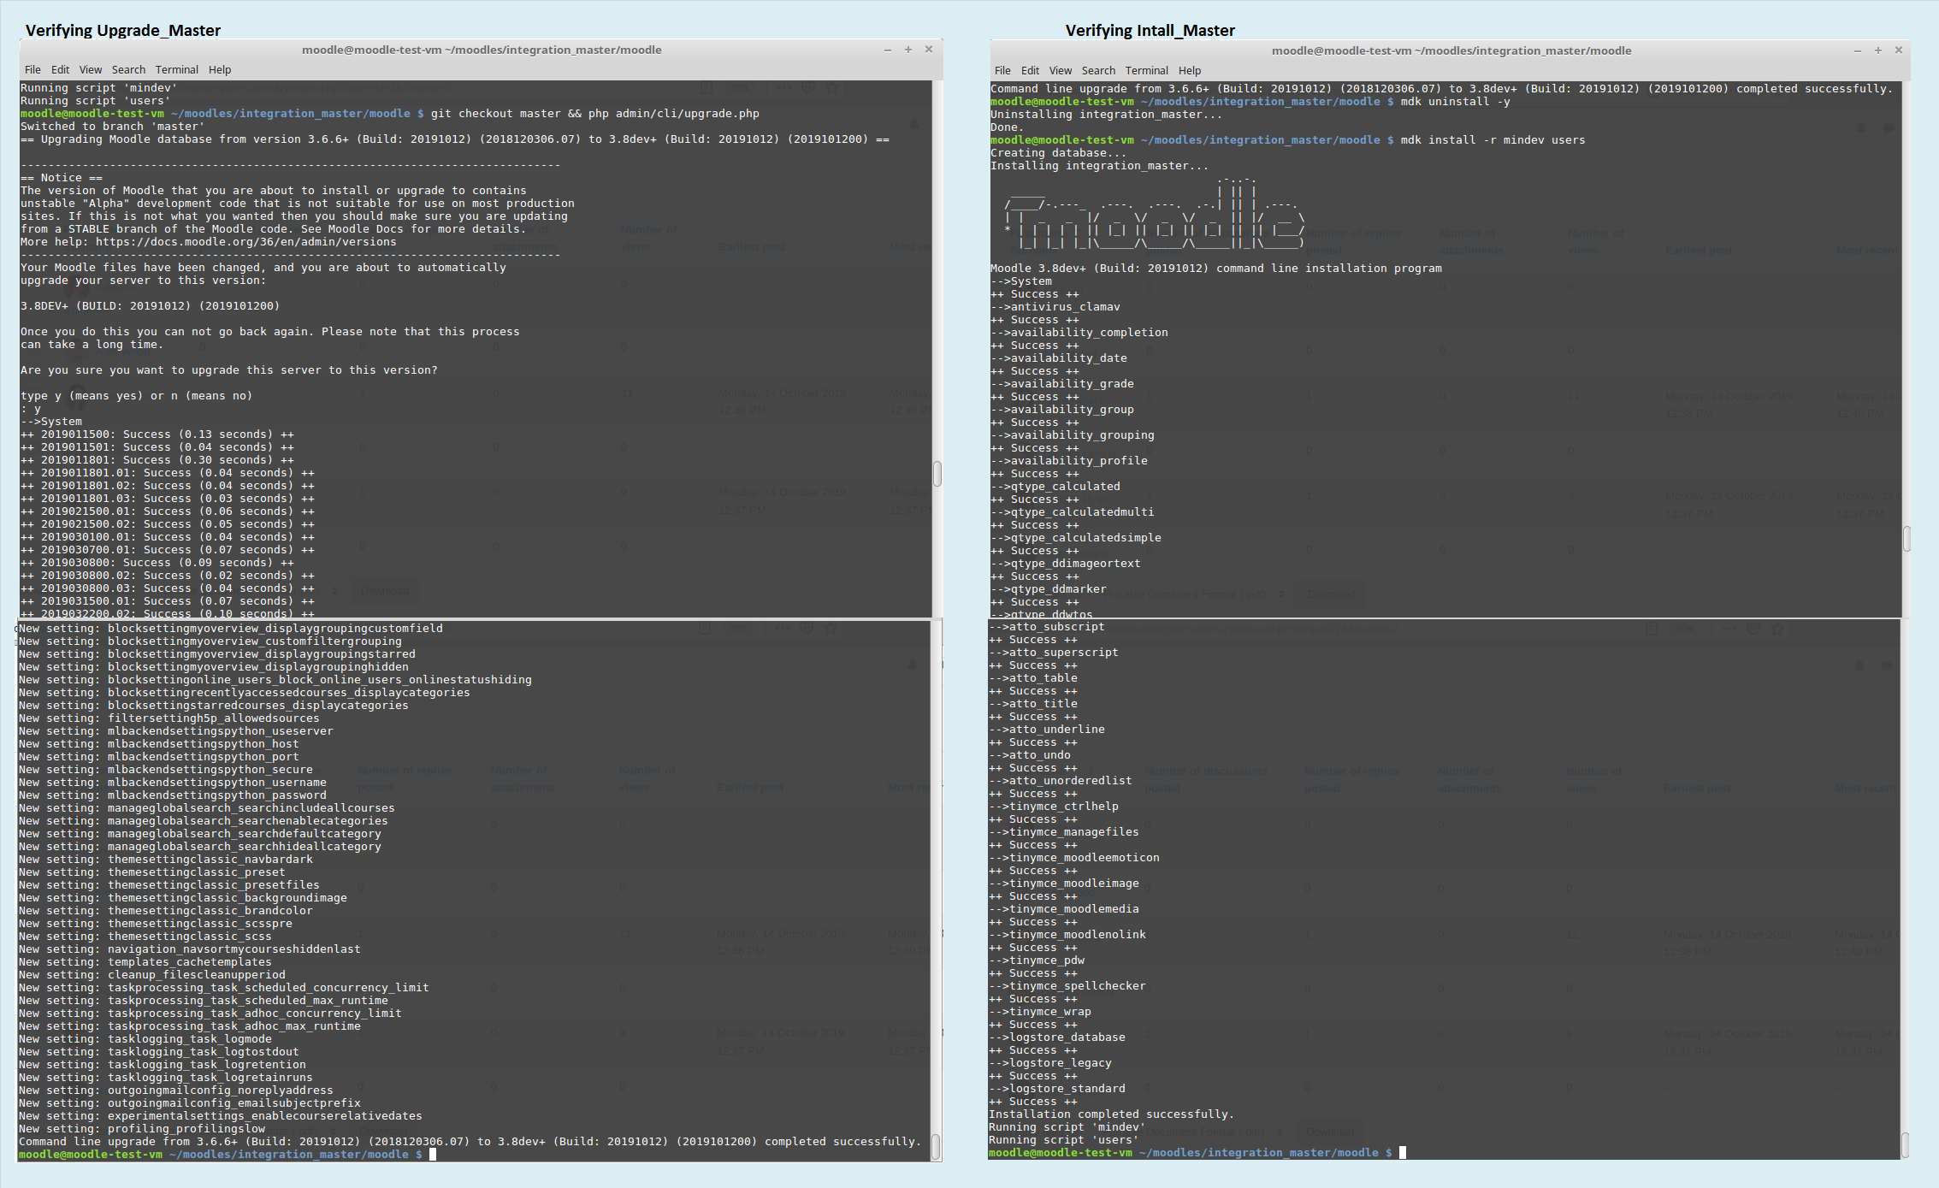Click '-->logstore_standard' line
1939x1188 pixels.
(x=1057, y=1089)
